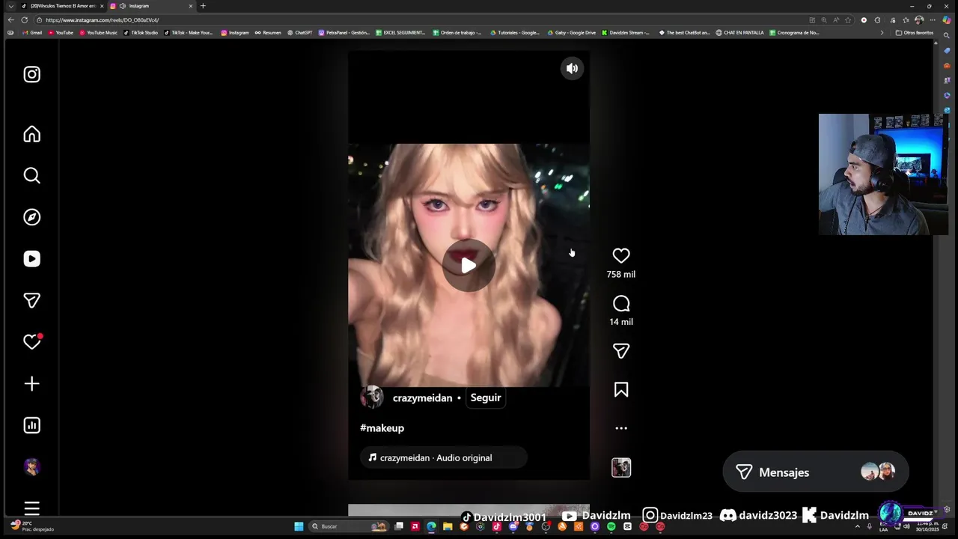Open the Spotify taskbar icon
958x539 pixels.
point(611,526)
